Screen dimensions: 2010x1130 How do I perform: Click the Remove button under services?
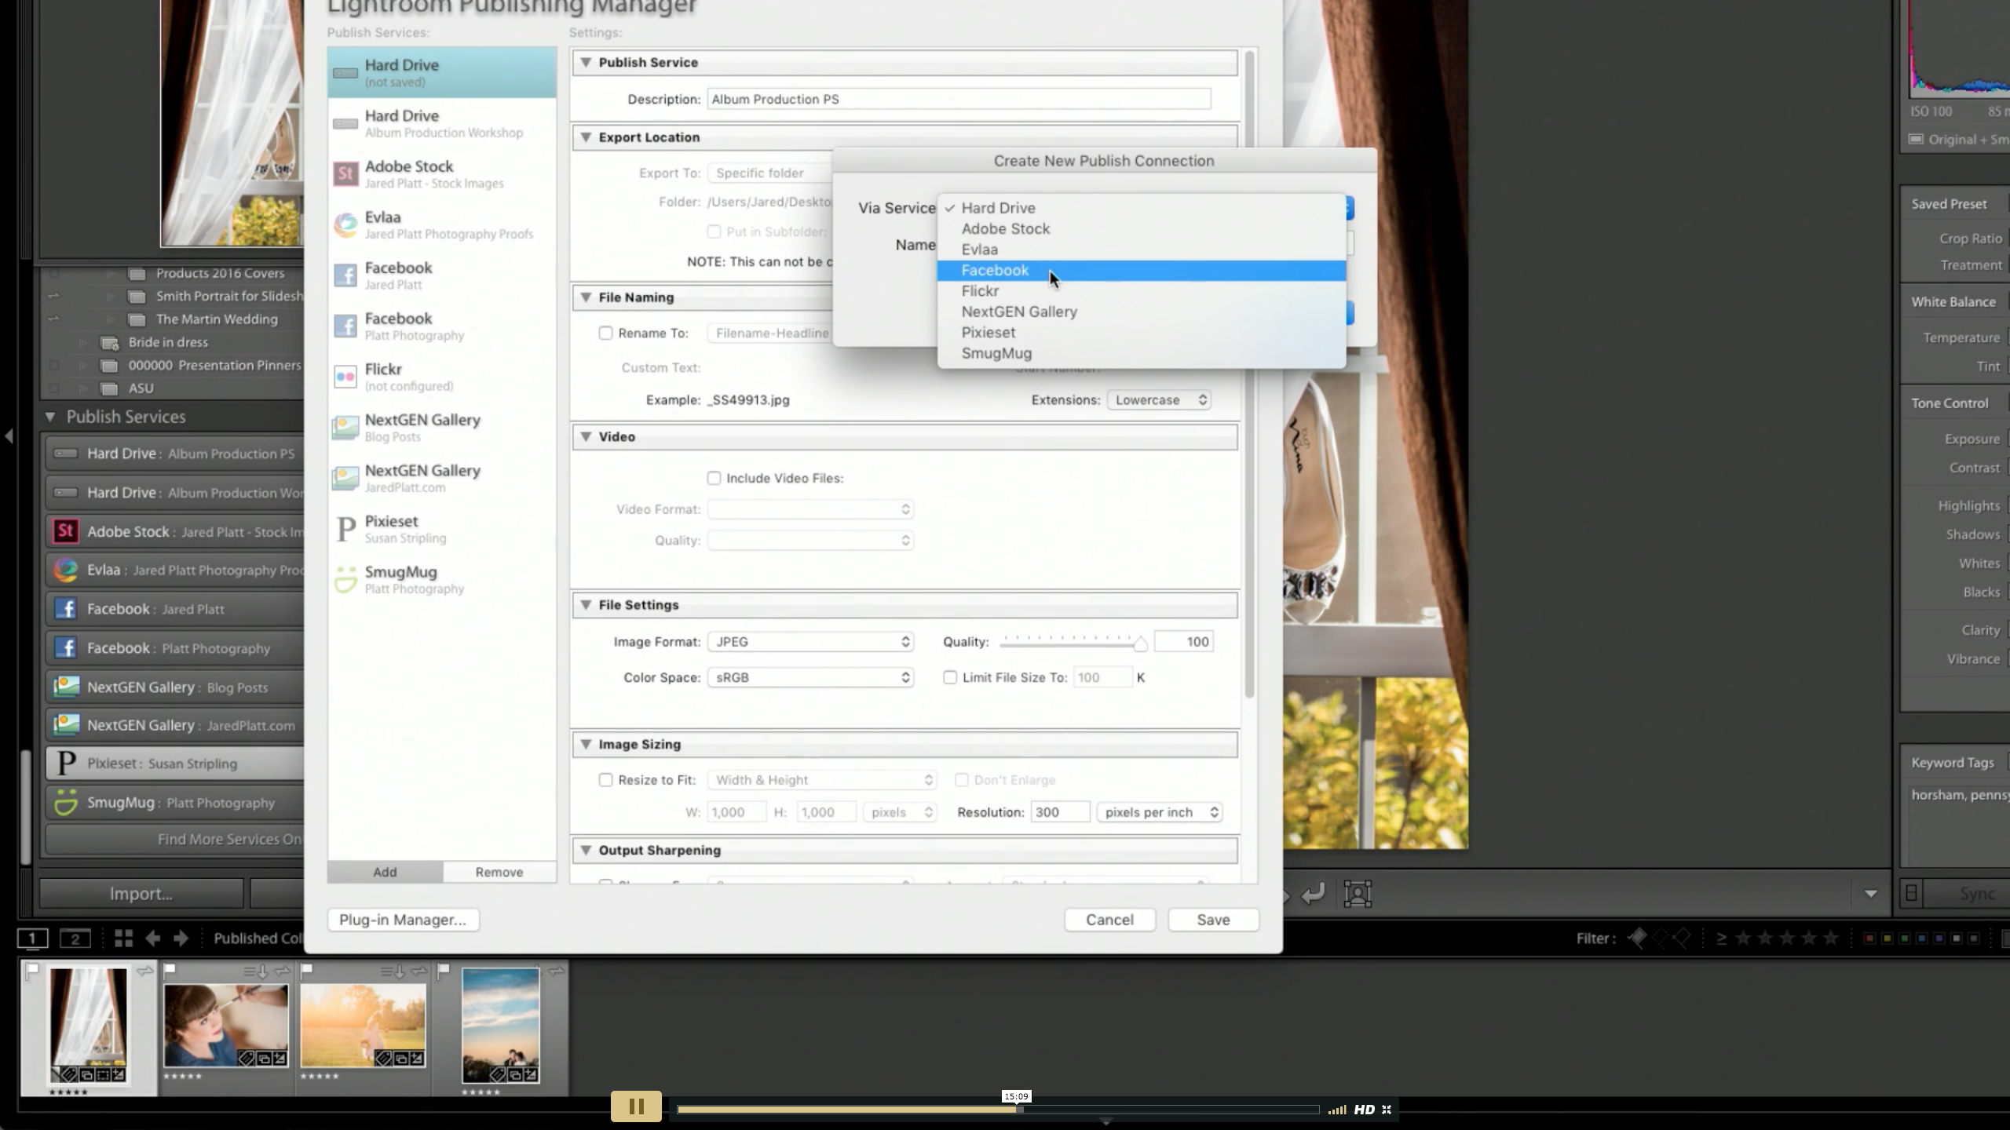click(x=499, y=872)
